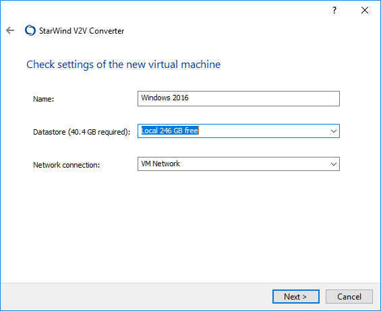Click the Name field containing Windows 2016

(x=239, y=98)
